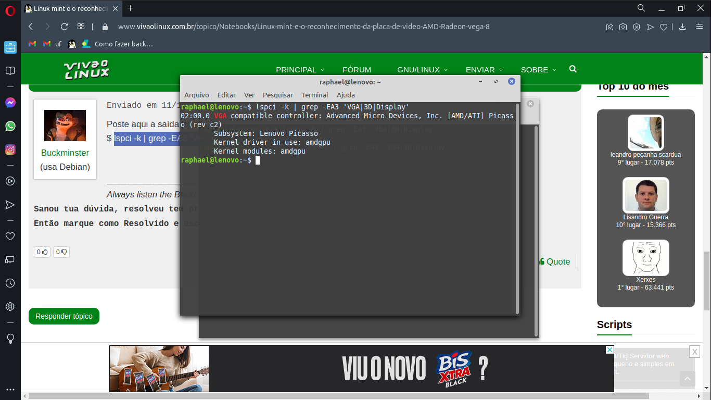Click the Responder tópico button
Image resolution: width=711 pixels, height=400 pixels.
pyautogui.click(x=64, y=316)
